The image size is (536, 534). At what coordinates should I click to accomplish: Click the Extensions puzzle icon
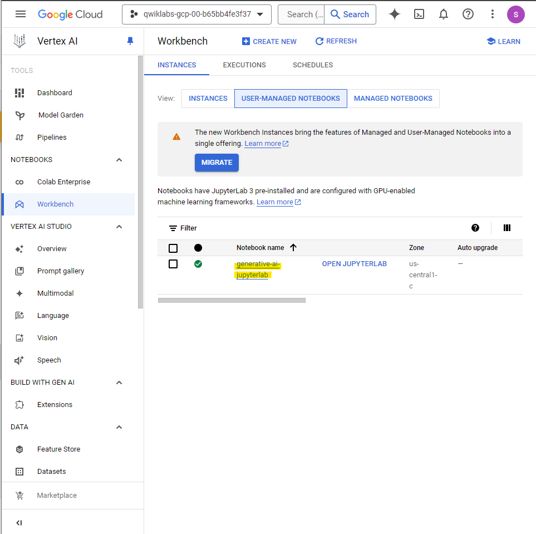coord(19,405)
